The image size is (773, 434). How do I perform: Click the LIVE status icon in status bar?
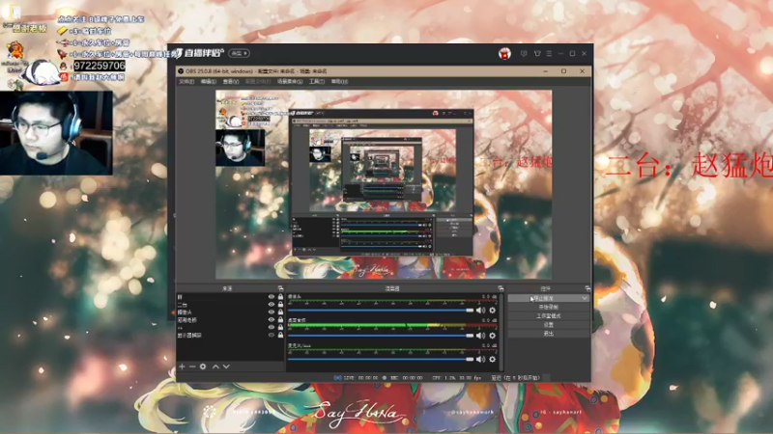click(x=337, y=378)
